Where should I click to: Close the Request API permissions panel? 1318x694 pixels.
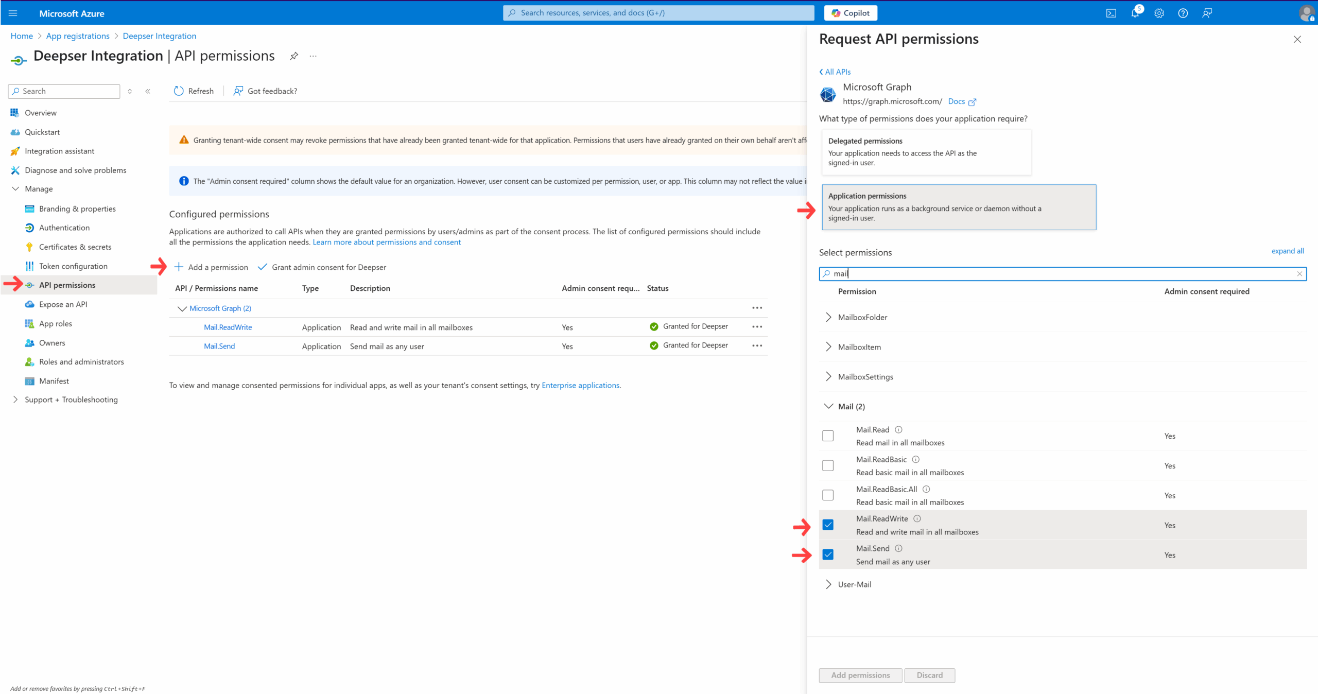point(1297,40)
